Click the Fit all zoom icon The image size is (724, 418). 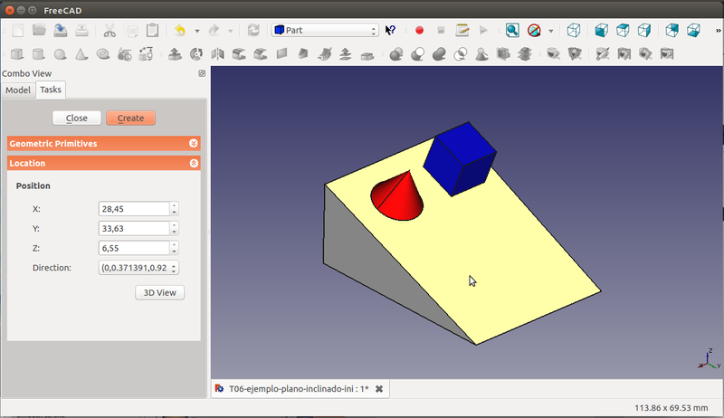coord(512,30)
